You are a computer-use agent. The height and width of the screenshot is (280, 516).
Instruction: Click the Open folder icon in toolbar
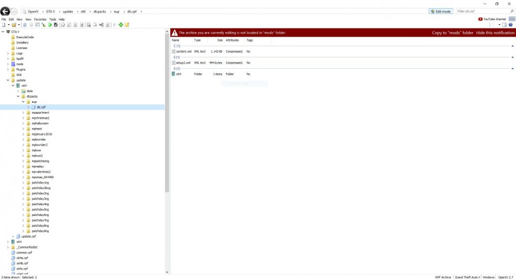[14, 25]
